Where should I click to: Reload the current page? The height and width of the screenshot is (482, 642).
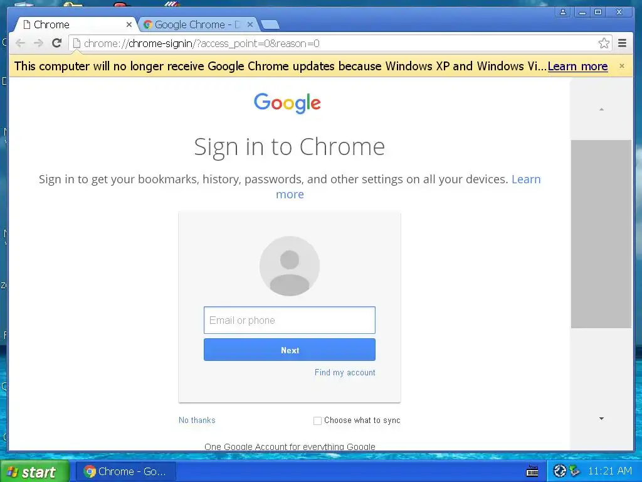tap(57, 43)
